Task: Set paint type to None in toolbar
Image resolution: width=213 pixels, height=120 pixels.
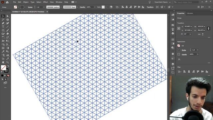Action: 8,76
